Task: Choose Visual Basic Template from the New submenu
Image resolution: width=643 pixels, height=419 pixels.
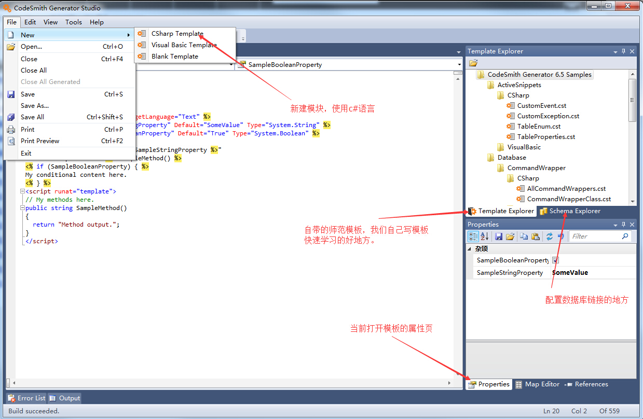Action: 185,45
